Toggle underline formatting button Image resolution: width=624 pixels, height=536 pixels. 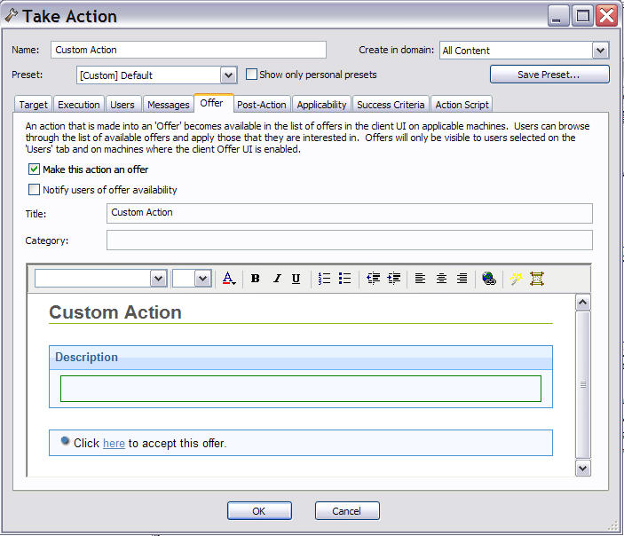[x=296, y=279]
